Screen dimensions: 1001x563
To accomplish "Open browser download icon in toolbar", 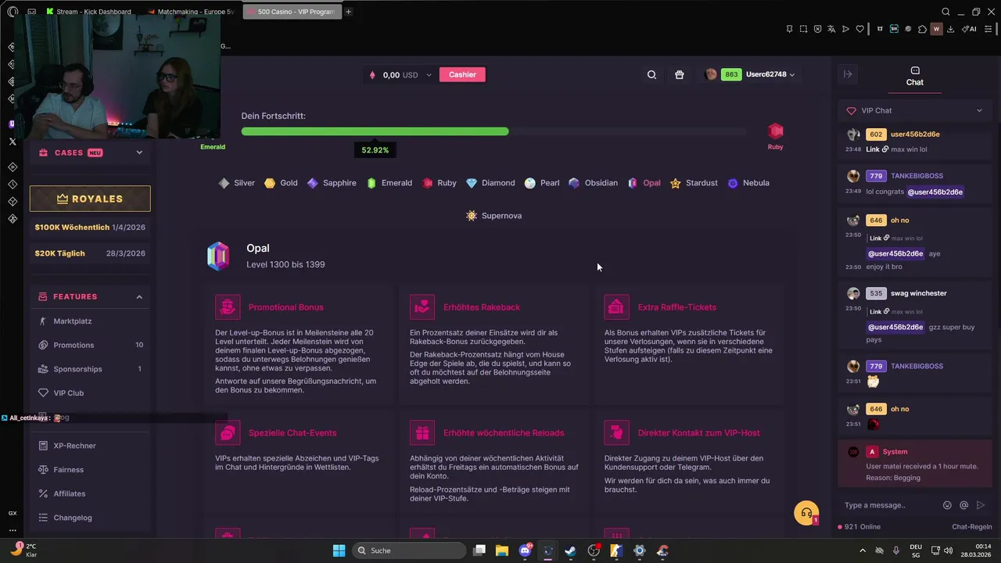I will point(951,29).
